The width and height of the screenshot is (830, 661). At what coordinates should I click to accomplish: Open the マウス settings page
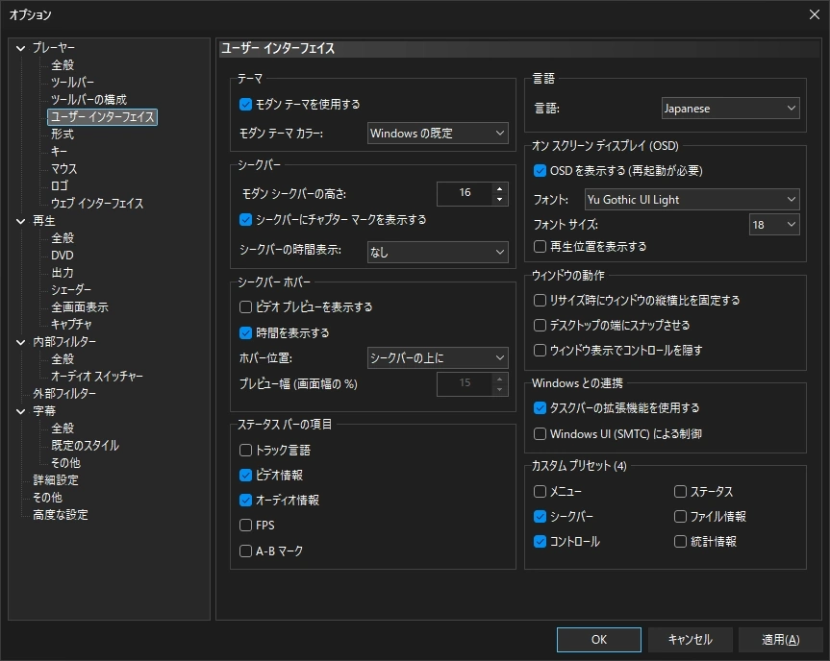click(x=64, y=169)
